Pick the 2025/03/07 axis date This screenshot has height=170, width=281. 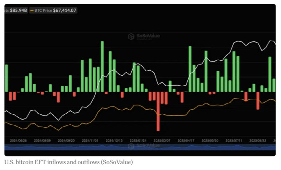coord(162,141)
